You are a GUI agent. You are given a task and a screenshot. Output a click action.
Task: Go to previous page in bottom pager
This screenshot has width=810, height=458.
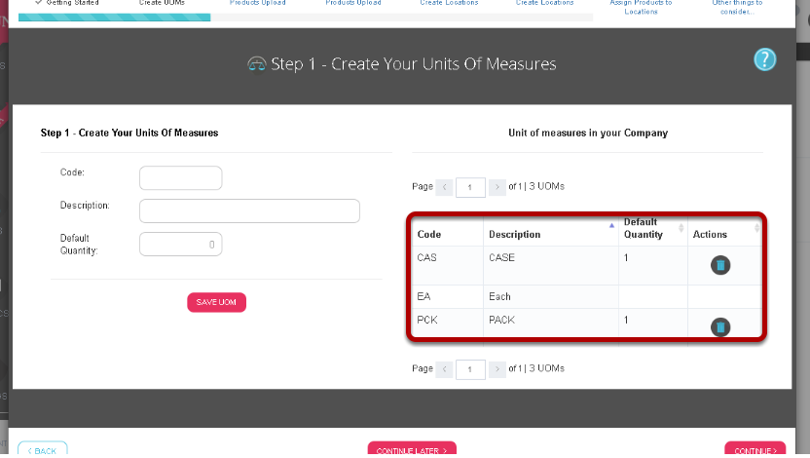(444, 369)
